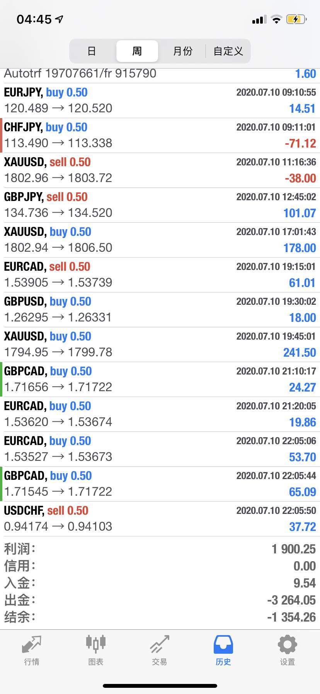Select the EURJPY buy 0.50 trade row
The height and width of the screenshot is (694, 320).
pos(160,101)
